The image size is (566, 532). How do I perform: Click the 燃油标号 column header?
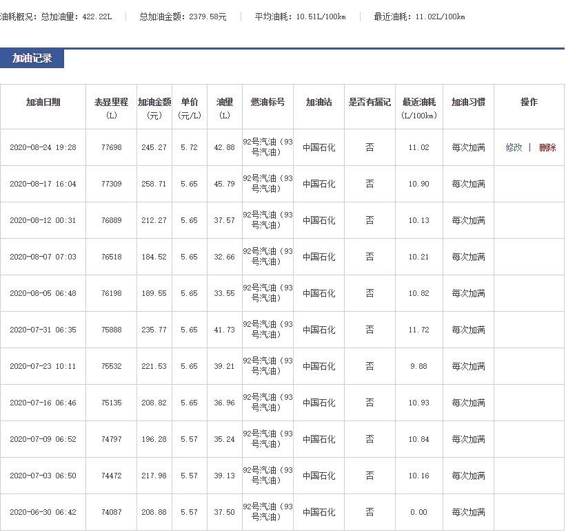[267, 102]
